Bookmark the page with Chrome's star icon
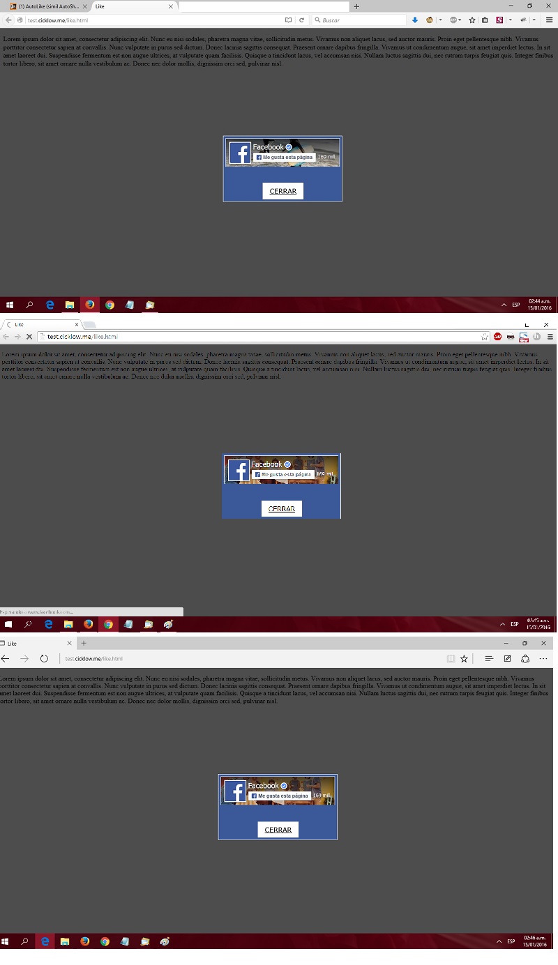Image resolution: width=558 pixels, height=965 pixels. pos(485,337)
